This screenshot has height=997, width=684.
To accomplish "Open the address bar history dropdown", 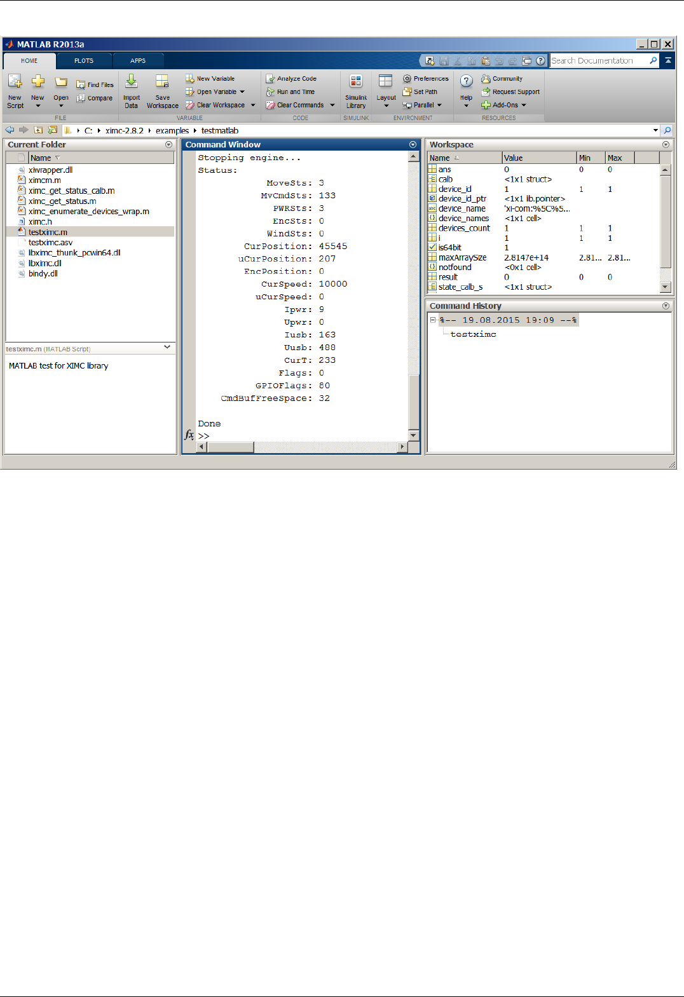I will point(655,130).
